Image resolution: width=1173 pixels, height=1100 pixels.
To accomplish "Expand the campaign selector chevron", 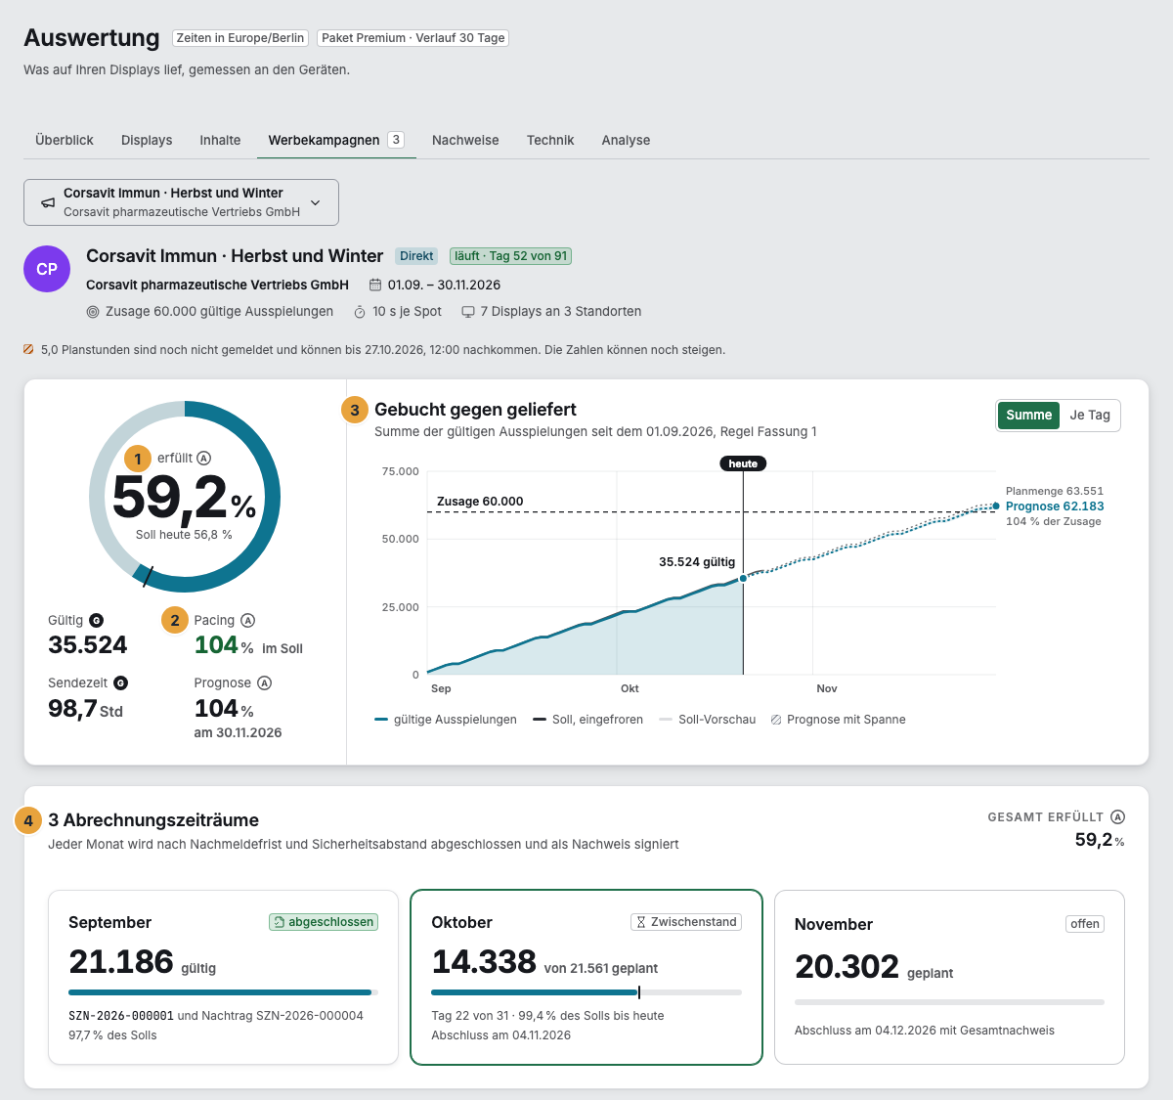I will 315,202.
